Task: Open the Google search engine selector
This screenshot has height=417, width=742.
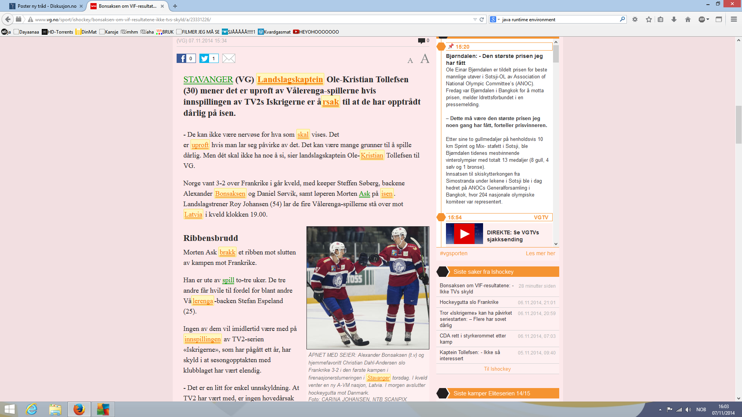Action: (x=495, y=19)
